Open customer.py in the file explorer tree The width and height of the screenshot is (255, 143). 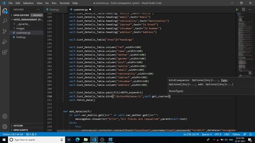coord(23,33)
